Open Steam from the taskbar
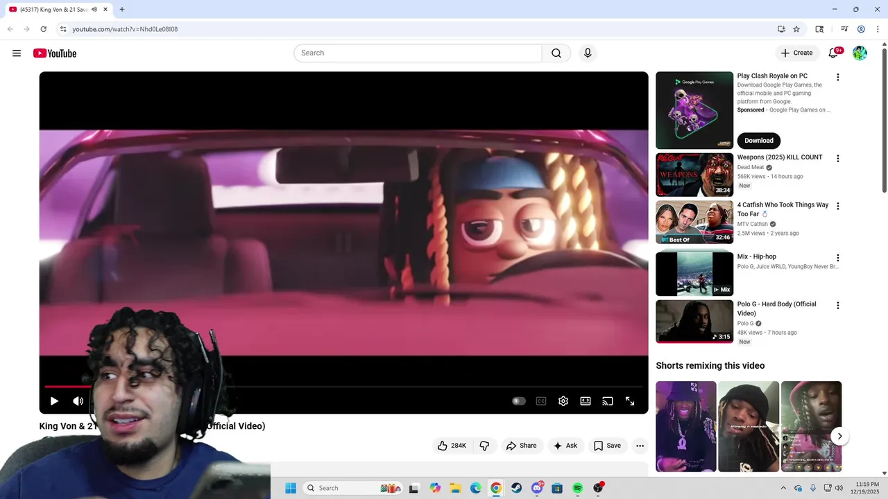 coord(517,488)
